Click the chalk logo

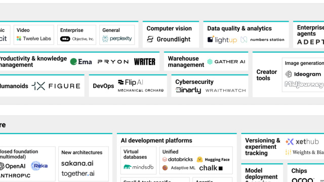pos(211,168)
